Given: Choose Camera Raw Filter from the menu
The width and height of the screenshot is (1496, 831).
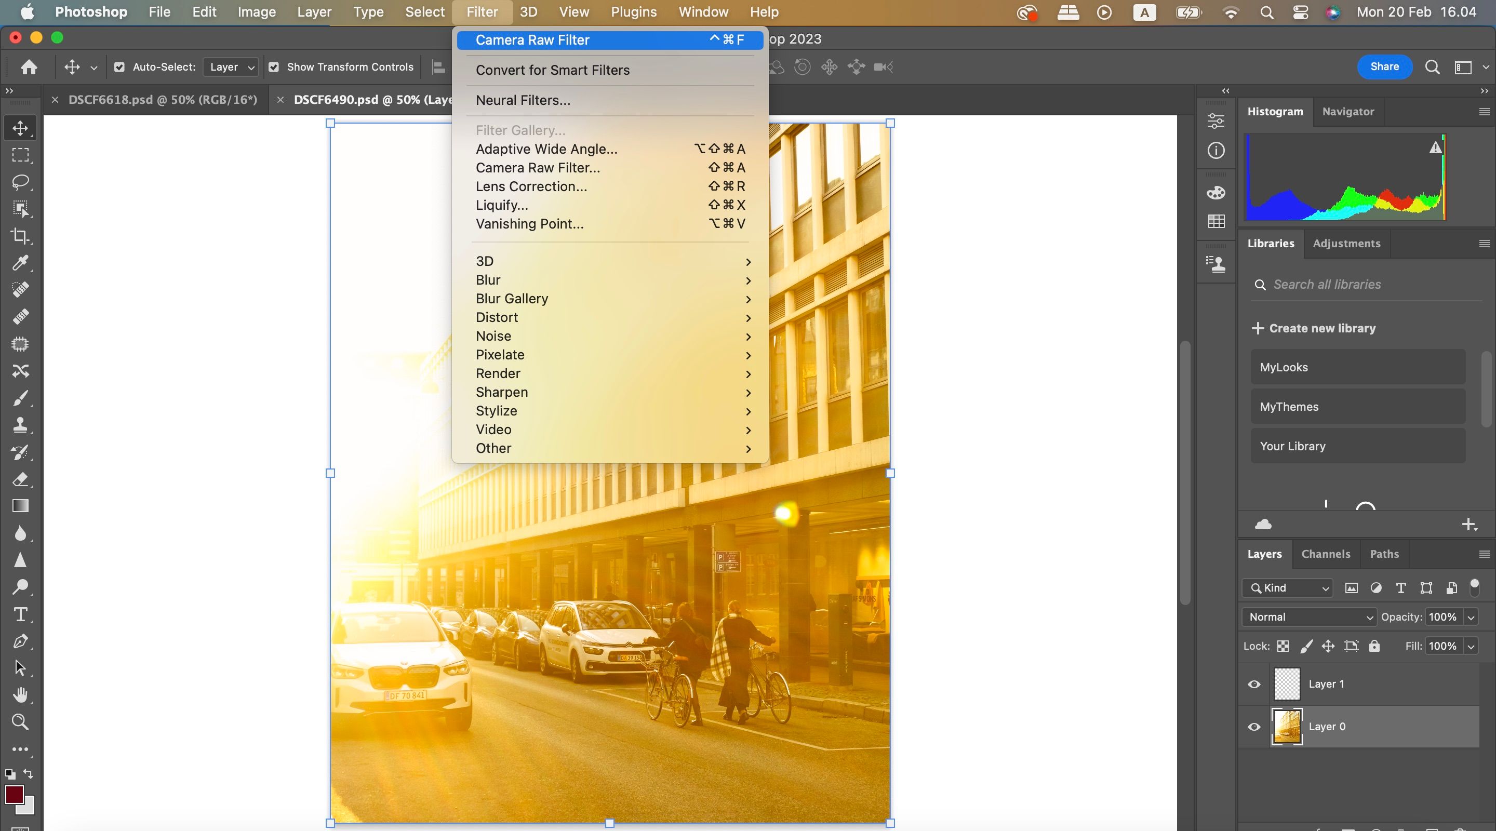Looking at the screenshot, I should tap(532, 40).
